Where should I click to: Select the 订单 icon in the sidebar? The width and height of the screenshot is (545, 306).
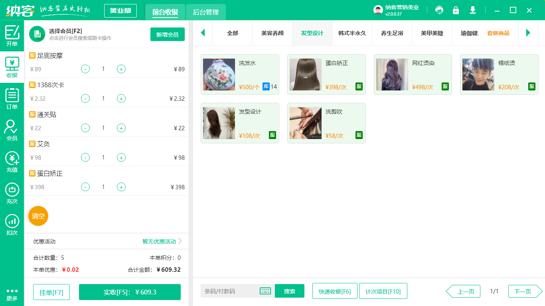tap(12, 98)
